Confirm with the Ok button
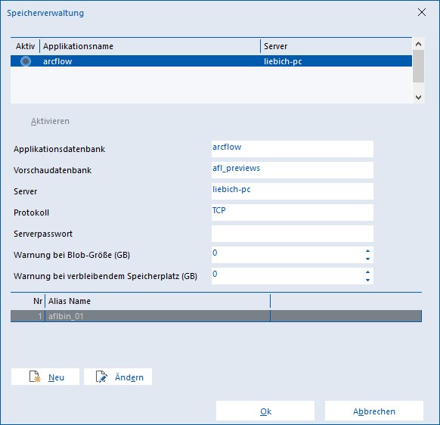The height and width of the screenshot is (425, 440). point(265,411)
